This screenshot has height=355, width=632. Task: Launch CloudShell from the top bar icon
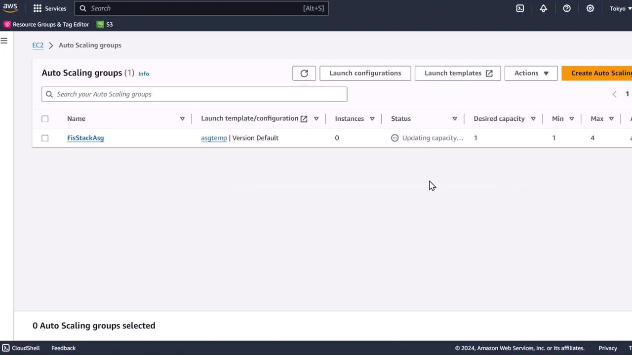coord(520,8)
